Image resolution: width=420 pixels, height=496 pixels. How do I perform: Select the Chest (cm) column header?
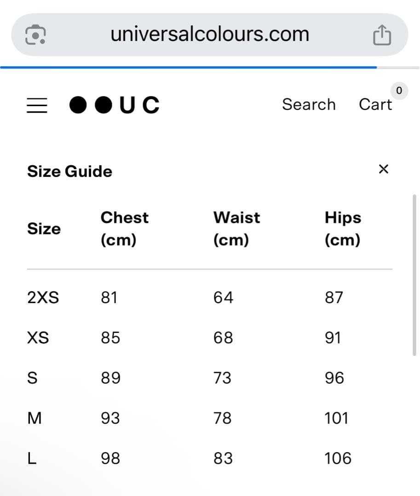pyautogui.click(x=125, y=229)
